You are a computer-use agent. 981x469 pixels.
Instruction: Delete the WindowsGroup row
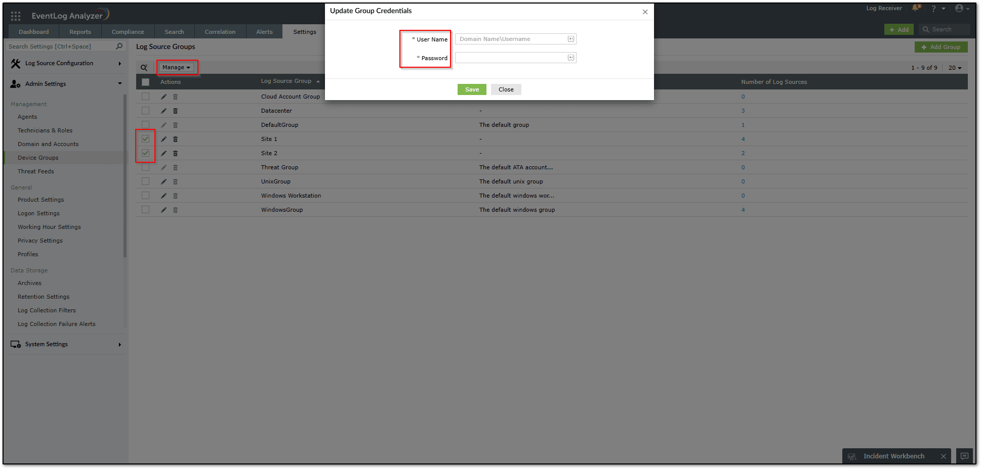coord(175,210)
